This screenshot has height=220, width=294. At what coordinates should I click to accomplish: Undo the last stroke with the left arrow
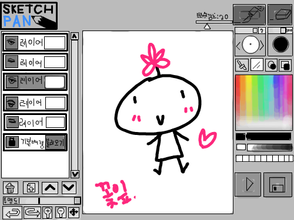[x=12, y=212]
